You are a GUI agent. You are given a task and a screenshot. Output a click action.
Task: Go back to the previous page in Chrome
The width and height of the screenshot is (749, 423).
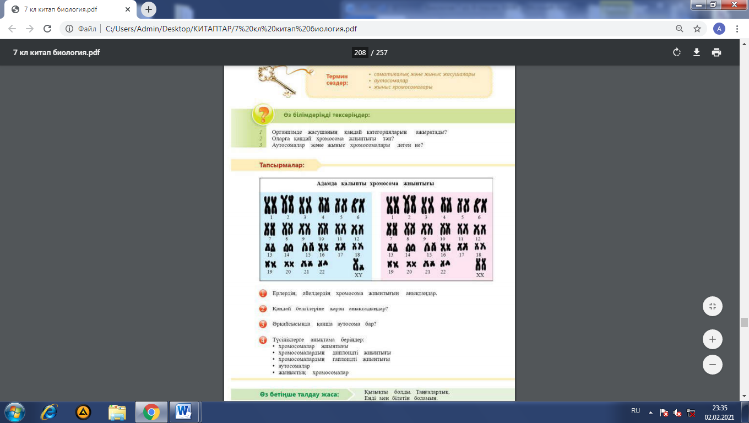click(x=12, y=29)
